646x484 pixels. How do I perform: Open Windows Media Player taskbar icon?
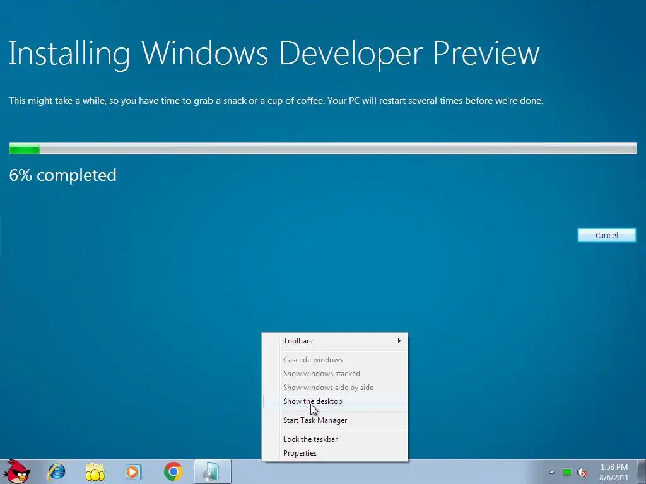[x=134, y=471]
